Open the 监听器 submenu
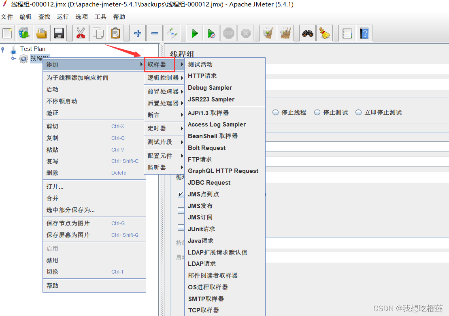449x316 pixels. click(x=164, y=167)
